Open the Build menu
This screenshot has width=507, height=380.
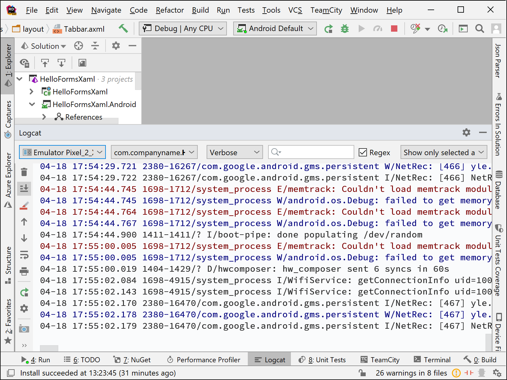[200, 10]
